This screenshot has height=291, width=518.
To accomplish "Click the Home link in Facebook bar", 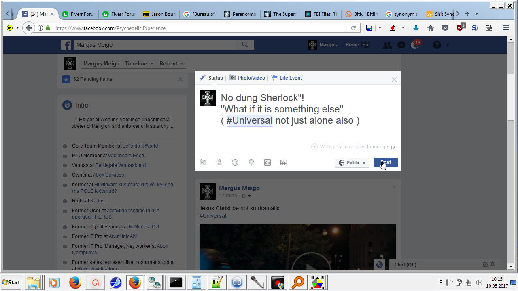I will pos(352,45).
